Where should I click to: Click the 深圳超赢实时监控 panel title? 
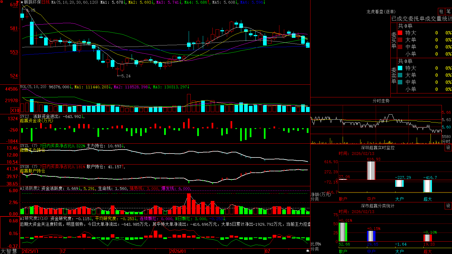coord(378,148)
